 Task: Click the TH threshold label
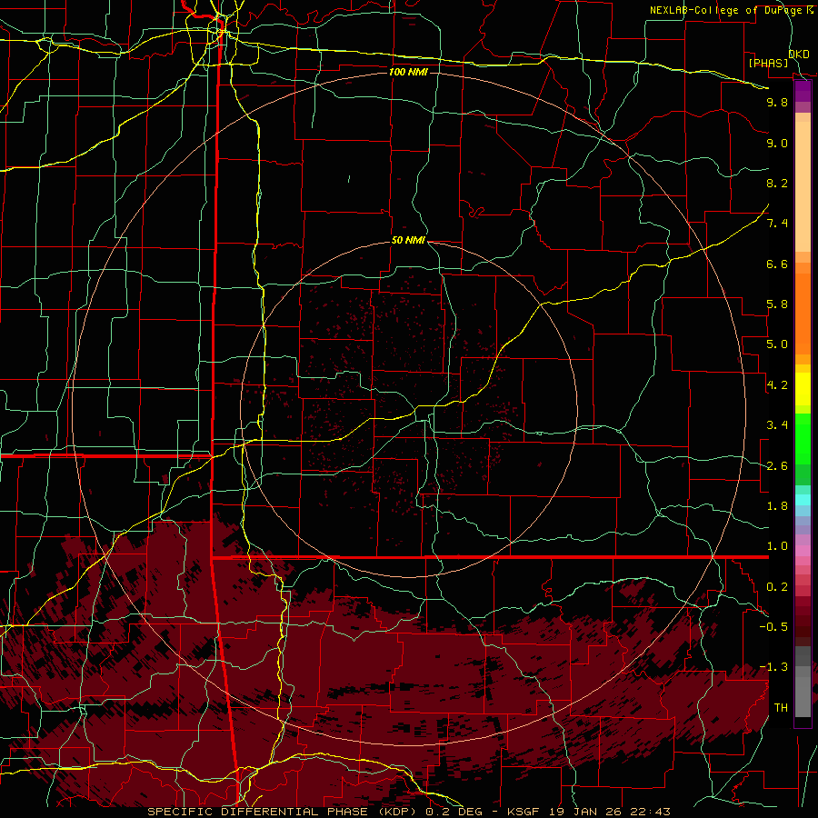coord(781,708)
